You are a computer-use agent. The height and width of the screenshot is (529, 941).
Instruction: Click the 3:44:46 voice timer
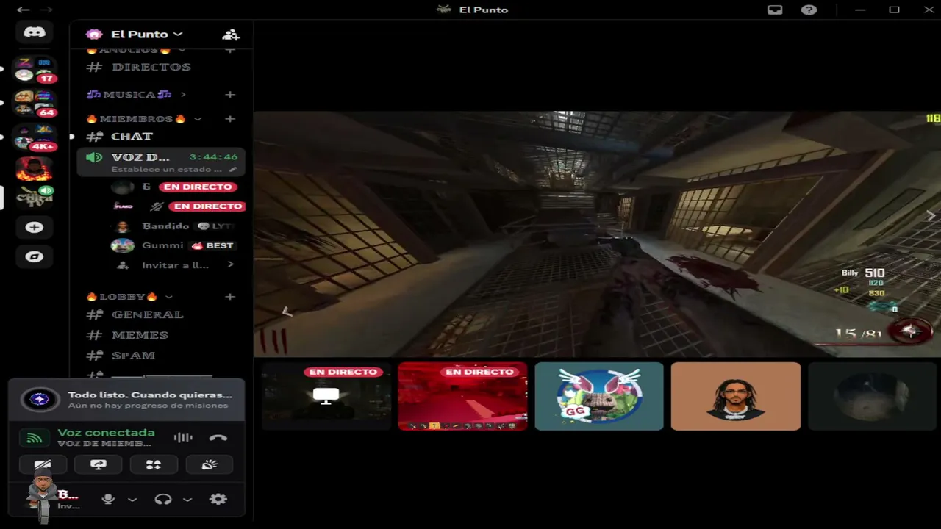tap(213, 157)
